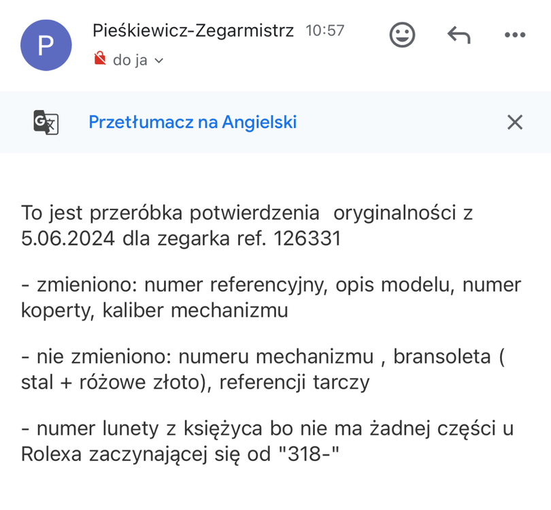This screenshot has height=510, width=551.
Task: Click the date 5.06.2024 in the message
Action: click(70, 239)
